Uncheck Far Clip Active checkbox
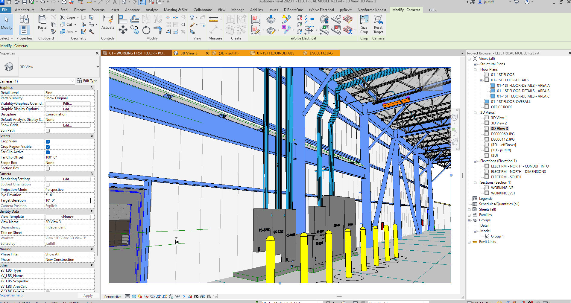Image resolution: width=571 pixels, height=303 pixels. (48, 152)
